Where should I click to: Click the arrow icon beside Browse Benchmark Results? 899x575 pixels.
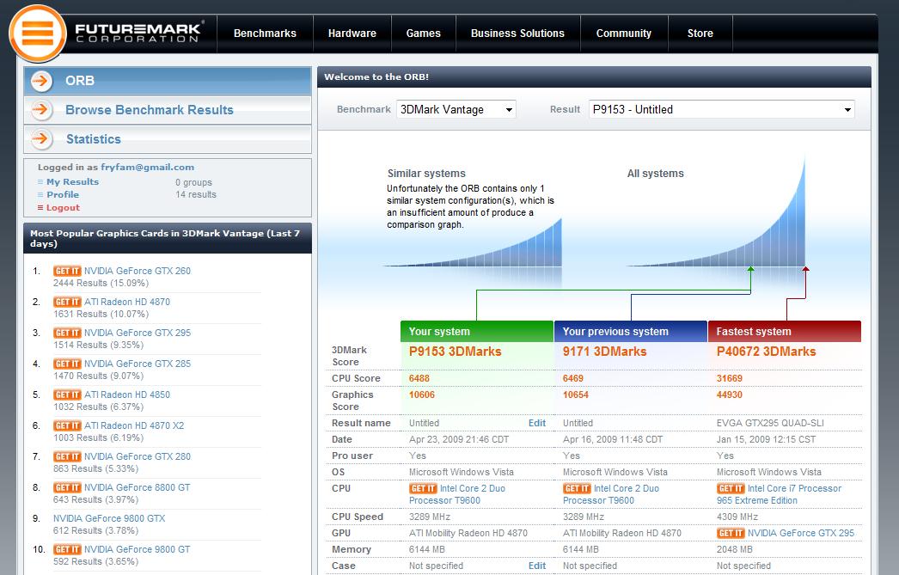coord(41,109)
